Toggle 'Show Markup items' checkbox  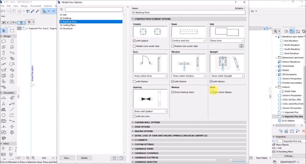tap(173, 92)
